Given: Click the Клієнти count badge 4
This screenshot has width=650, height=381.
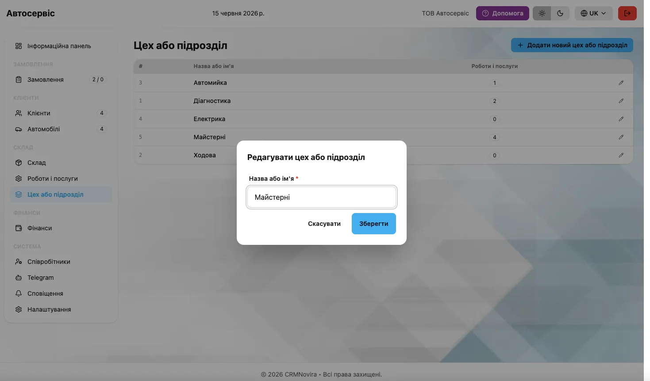Looking at the screenshot, I should click(102, 113).
